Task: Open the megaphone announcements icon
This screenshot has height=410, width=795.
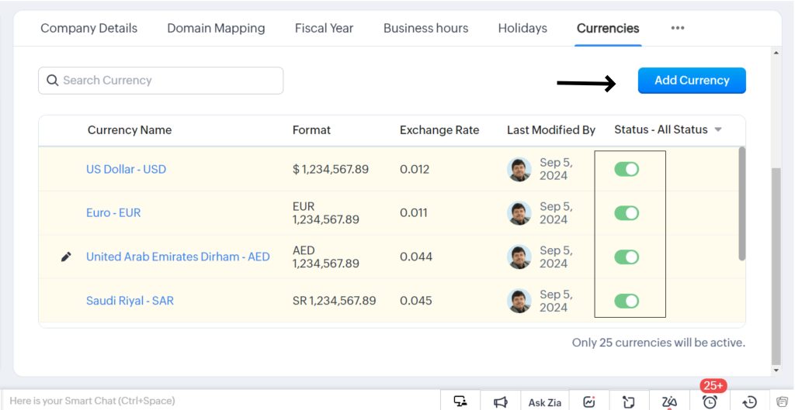Action: pyautogui.click(x=501, y=402)
